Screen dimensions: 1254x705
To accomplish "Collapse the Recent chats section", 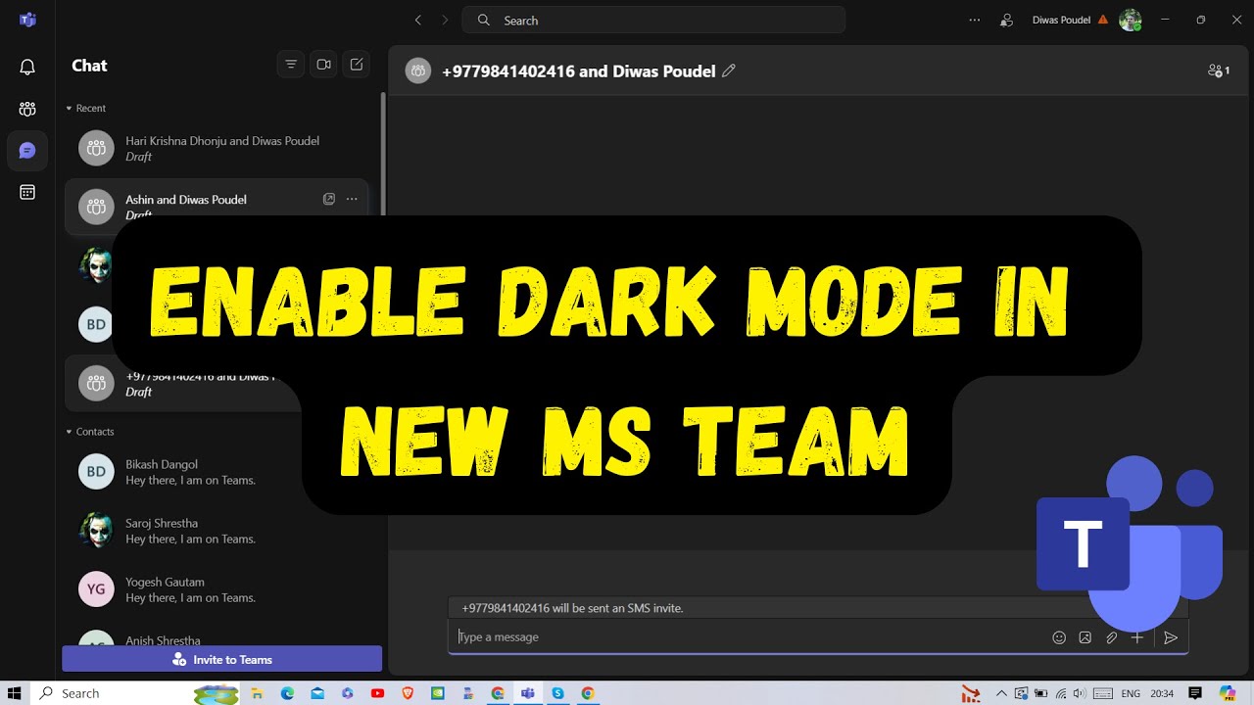I will pyautogui.click(x=70, y=109).
